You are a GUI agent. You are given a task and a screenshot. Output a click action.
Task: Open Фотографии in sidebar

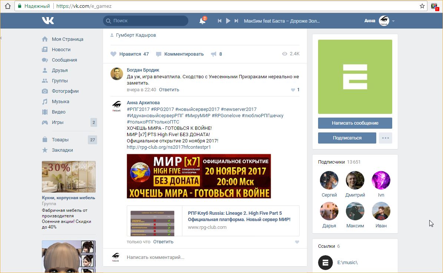(65, 91)
